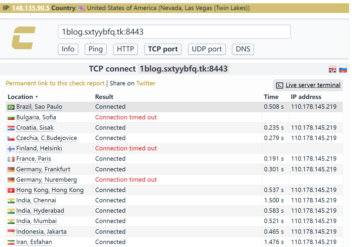Click the Finland flag icon
Viewport: 355px width, 247px height.
coord(11,149)
